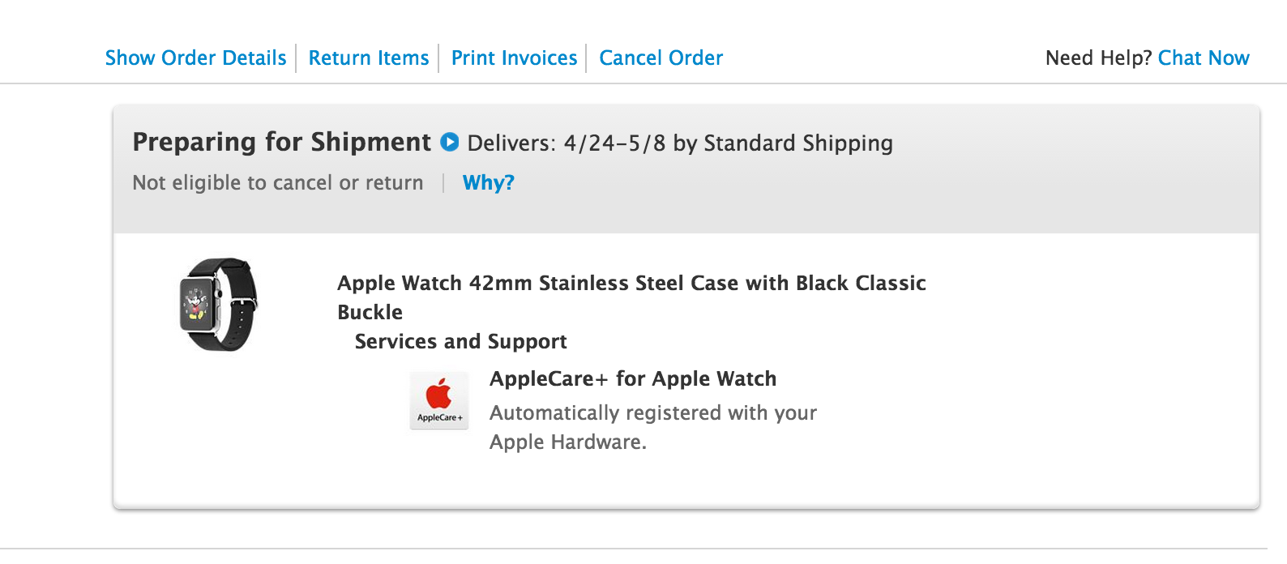The width and height of the screenshot is (1287, 564).
Task: Click the blue arrow beside Preparing for Shipment
Action: pos(449,143)
